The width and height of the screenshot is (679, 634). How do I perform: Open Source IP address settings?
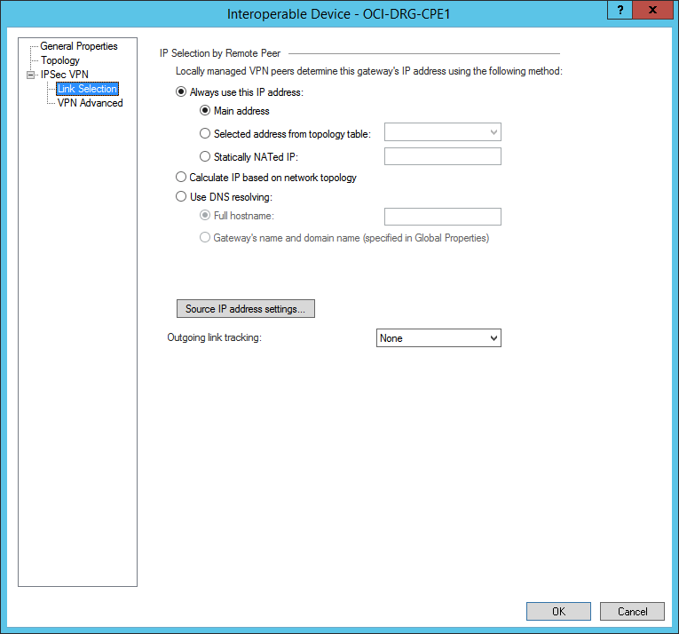pos(245,309)
